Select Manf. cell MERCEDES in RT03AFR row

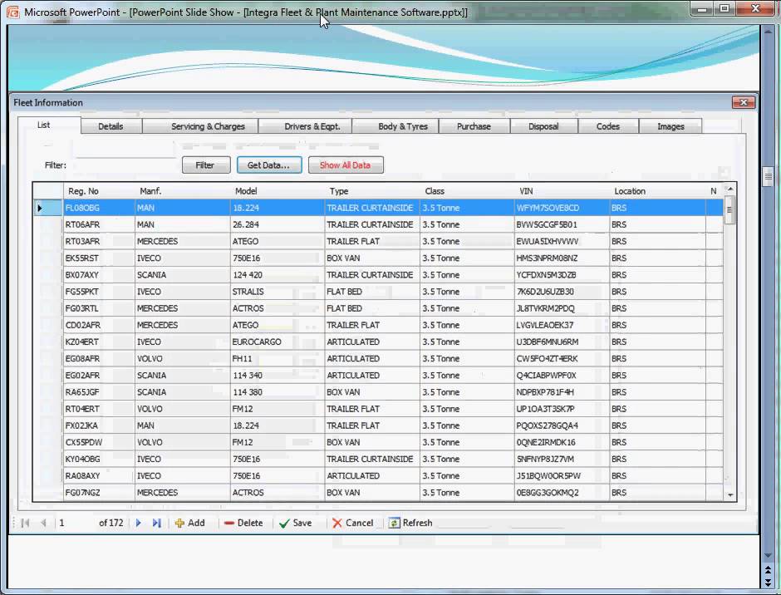point(182,241)
